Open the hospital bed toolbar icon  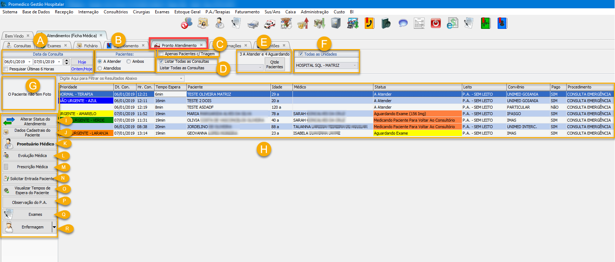tap(253, 24)
